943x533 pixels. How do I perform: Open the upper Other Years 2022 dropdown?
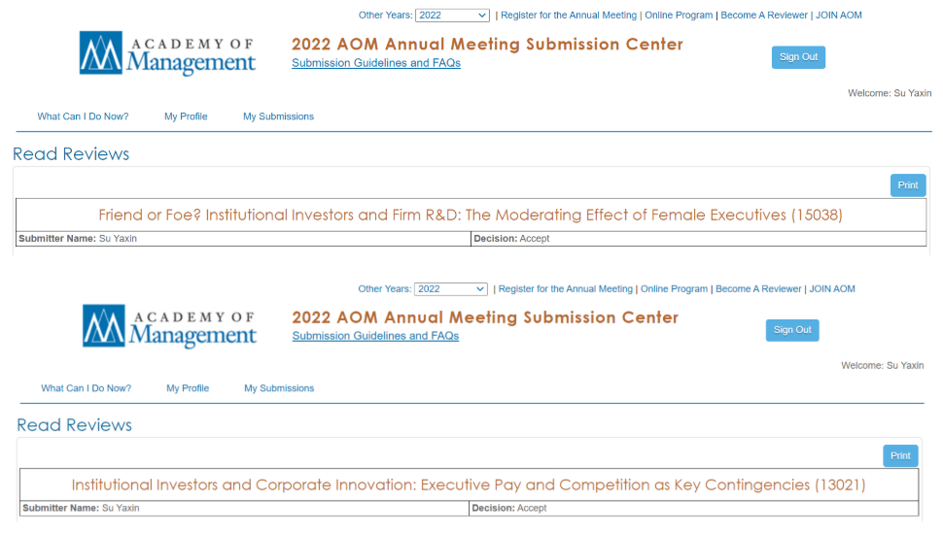452,16
